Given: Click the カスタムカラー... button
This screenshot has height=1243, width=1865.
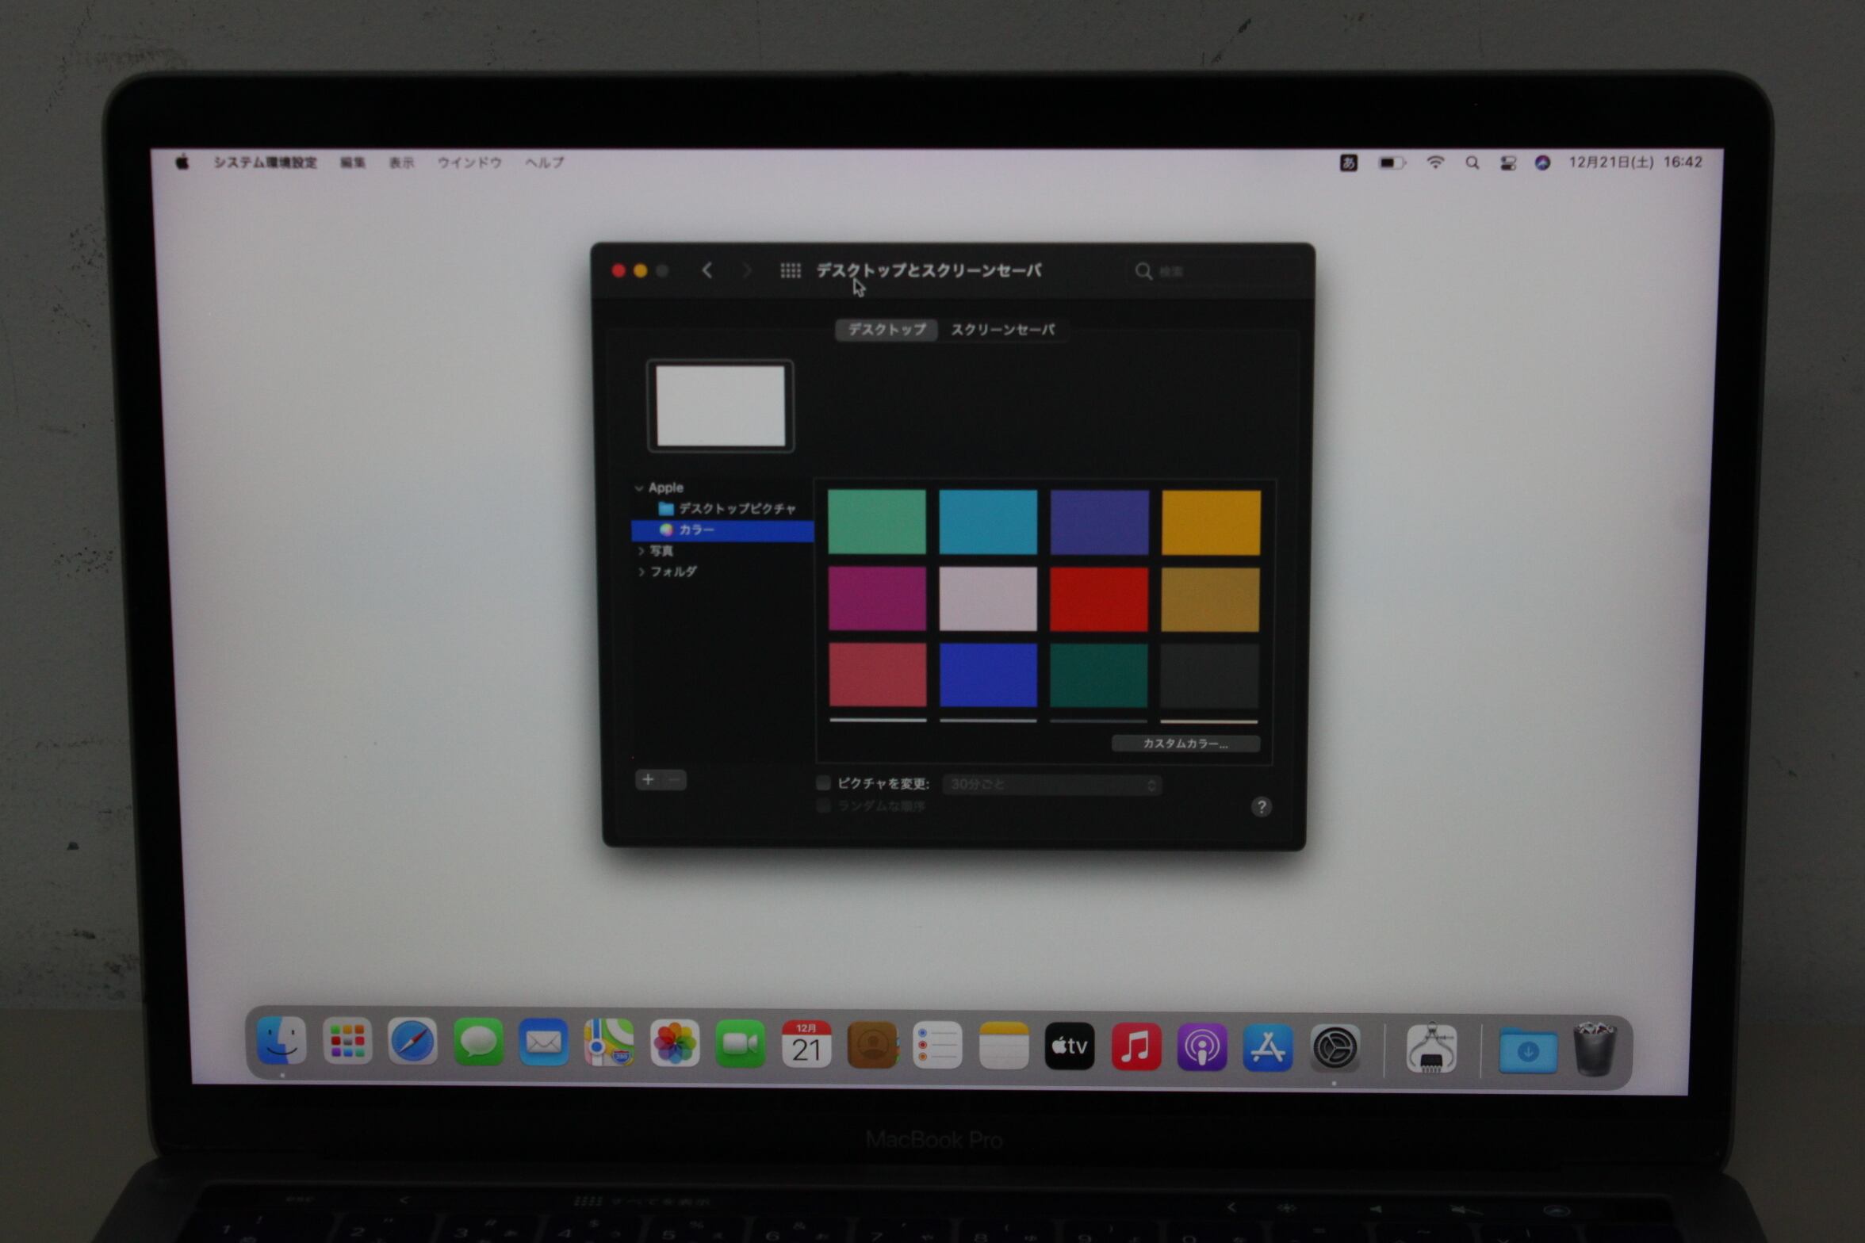Looking at the screenshot, I should 1185,744.
